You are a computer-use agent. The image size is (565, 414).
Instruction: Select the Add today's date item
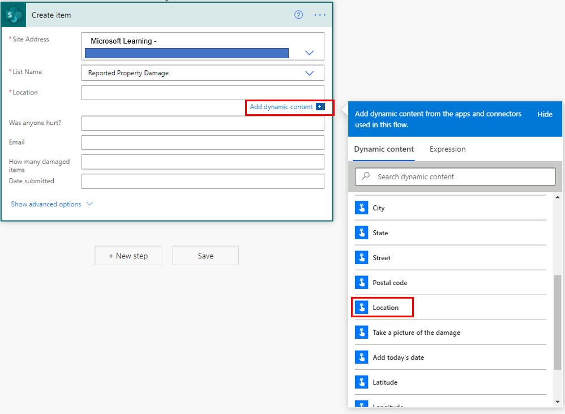[451, 357]
